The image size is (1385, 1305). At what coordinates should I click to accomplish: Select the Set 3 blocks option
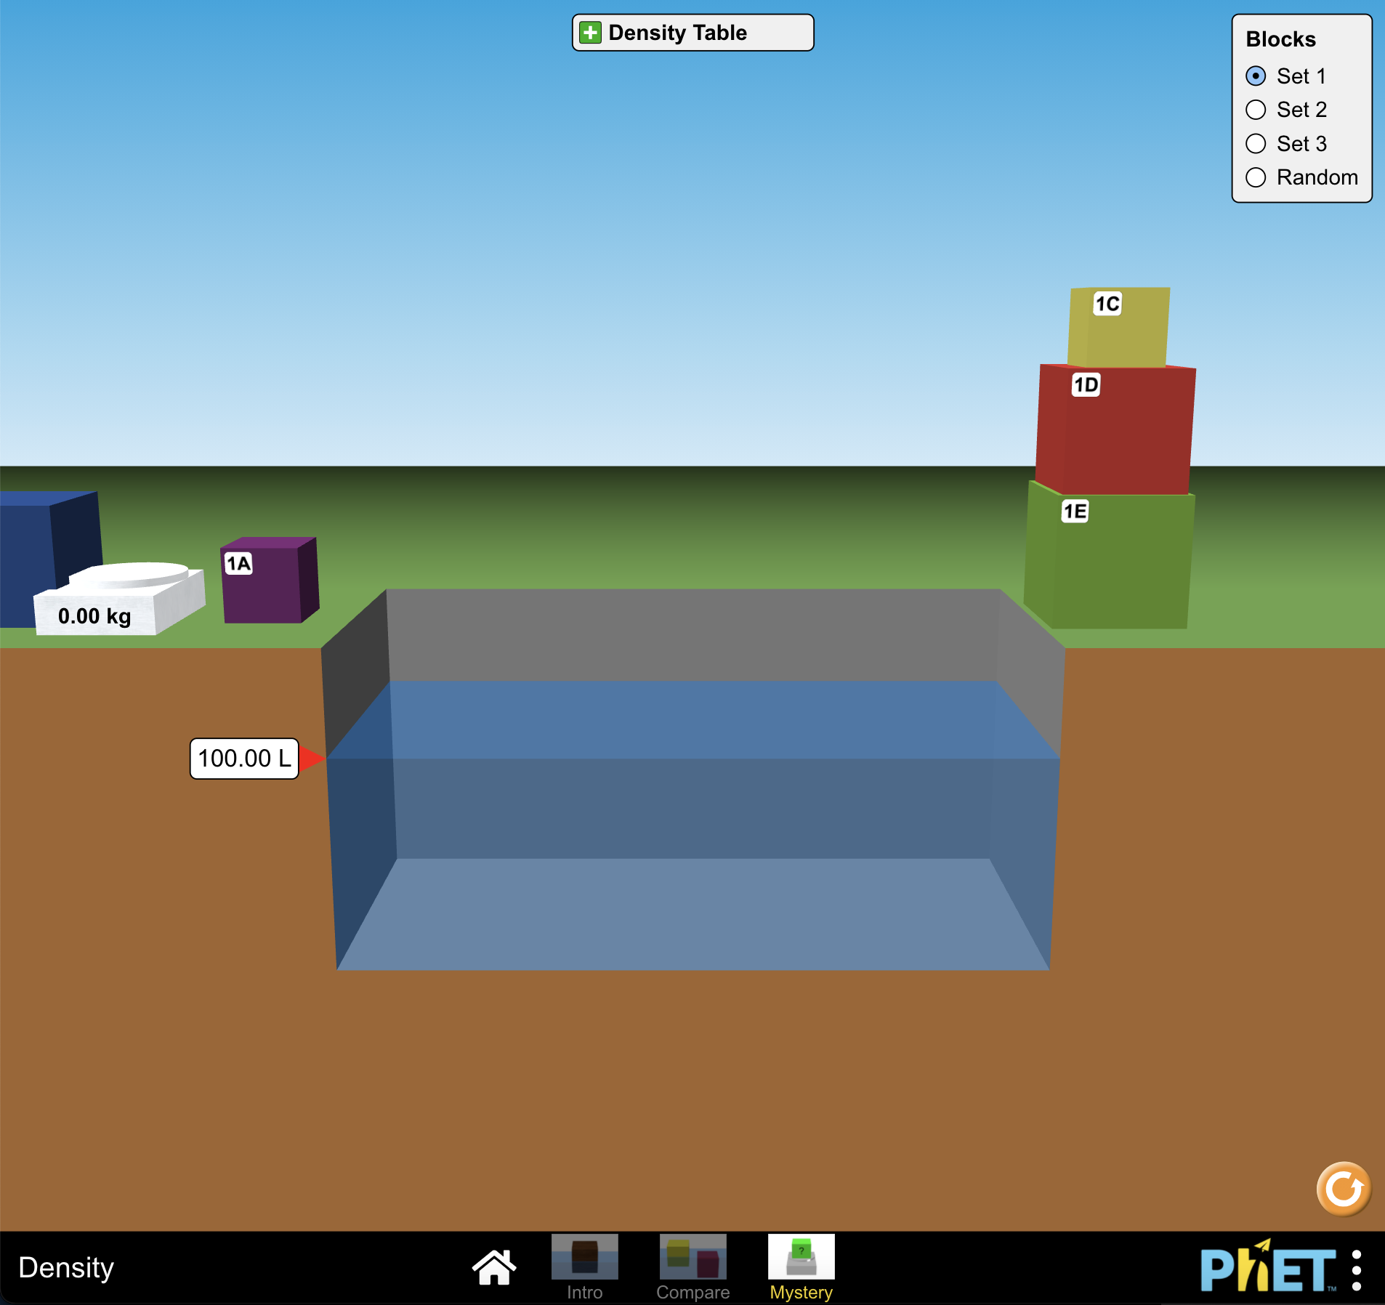coord(1256,144)
